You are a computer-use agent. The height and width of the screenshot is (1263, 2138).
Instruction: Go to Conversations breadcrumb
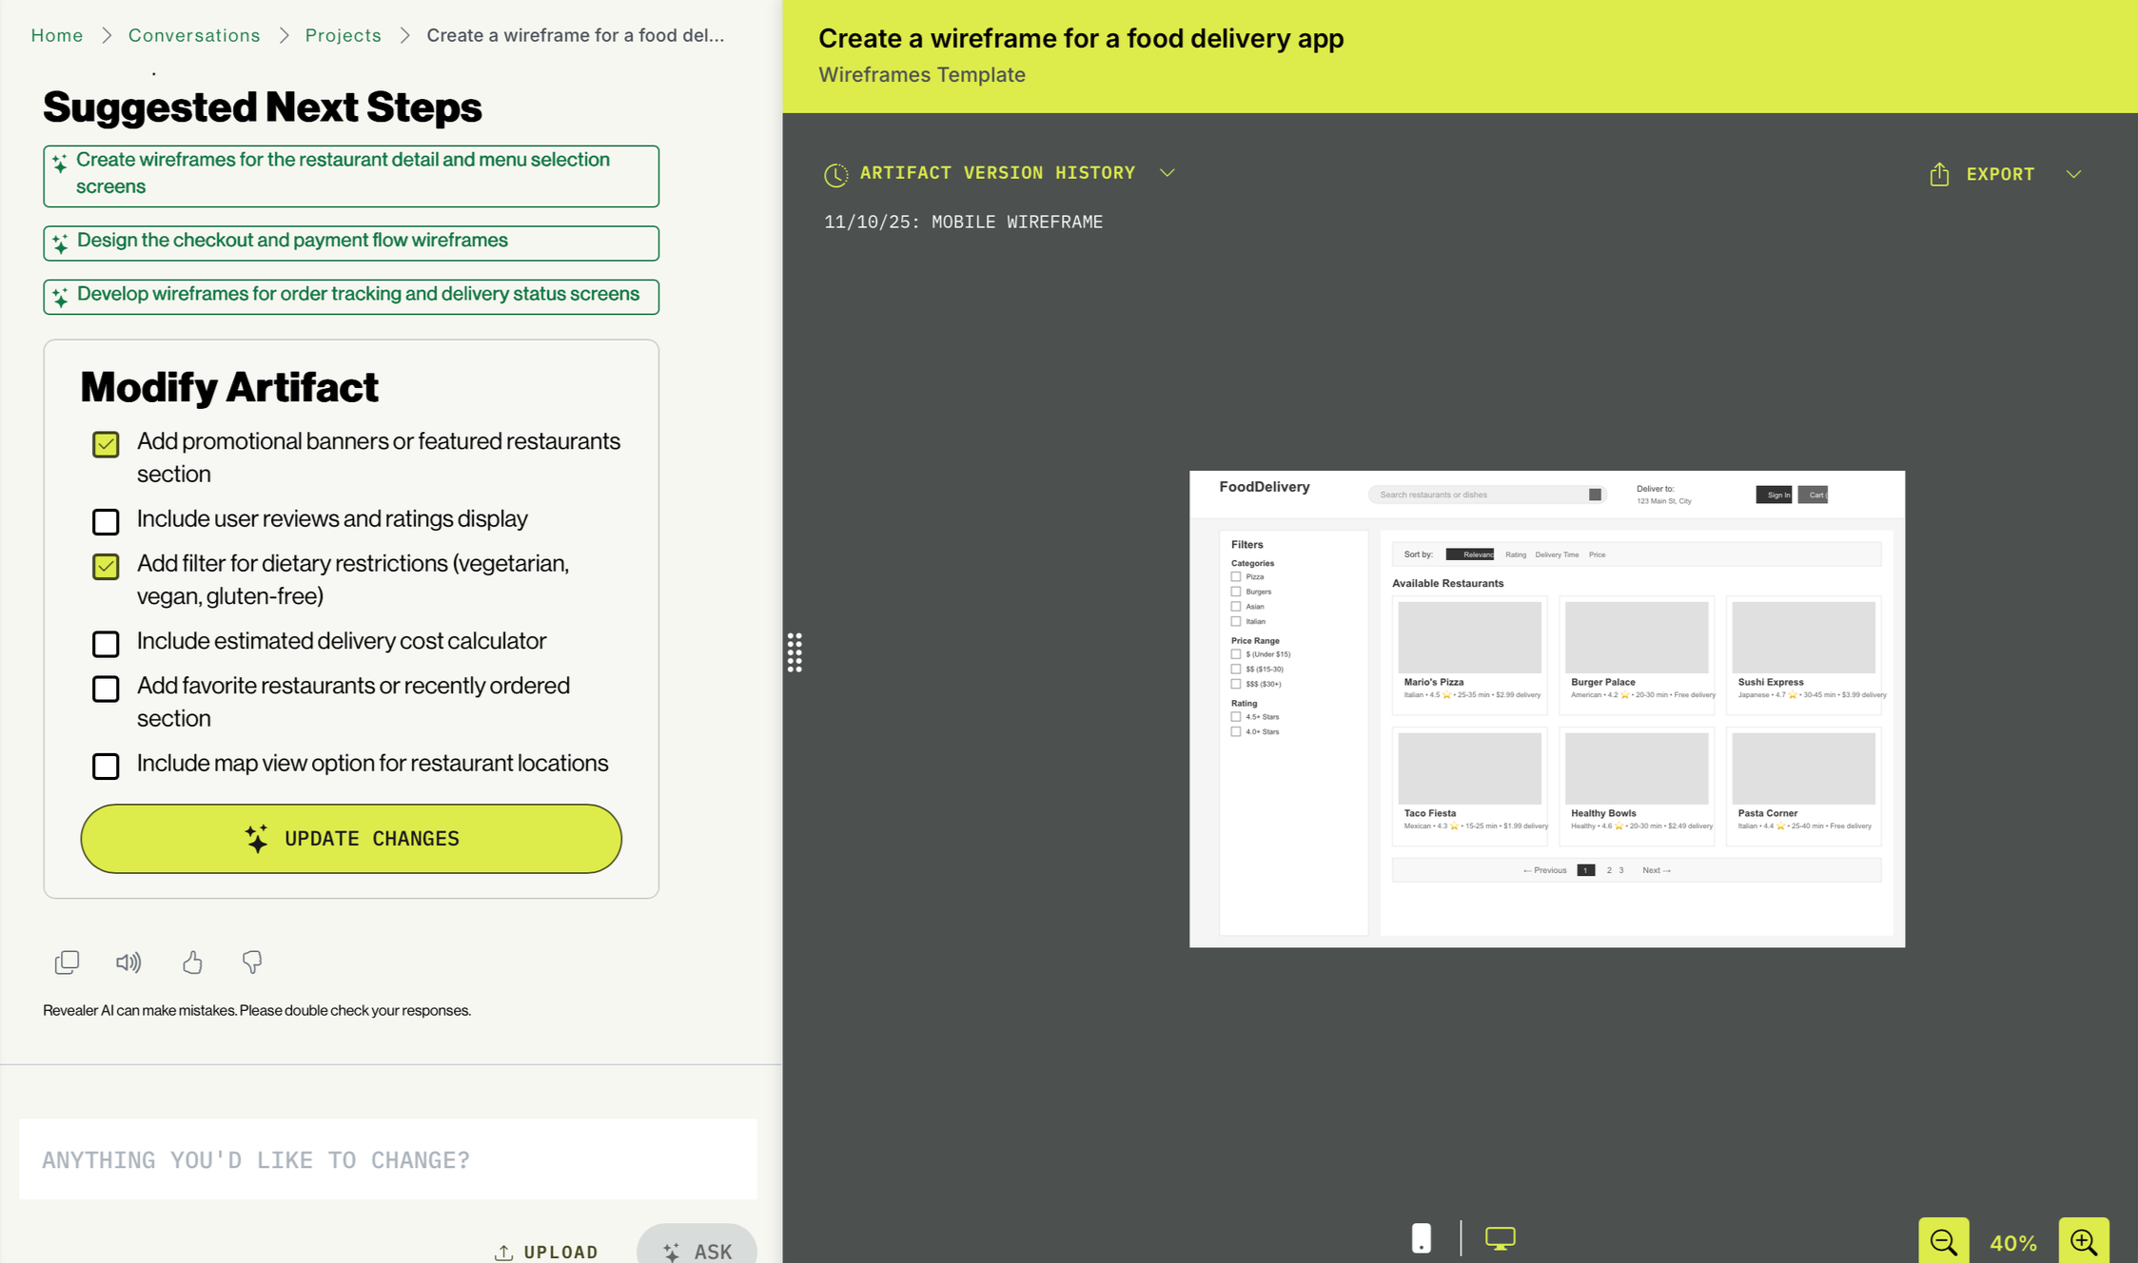click(194, 35)
